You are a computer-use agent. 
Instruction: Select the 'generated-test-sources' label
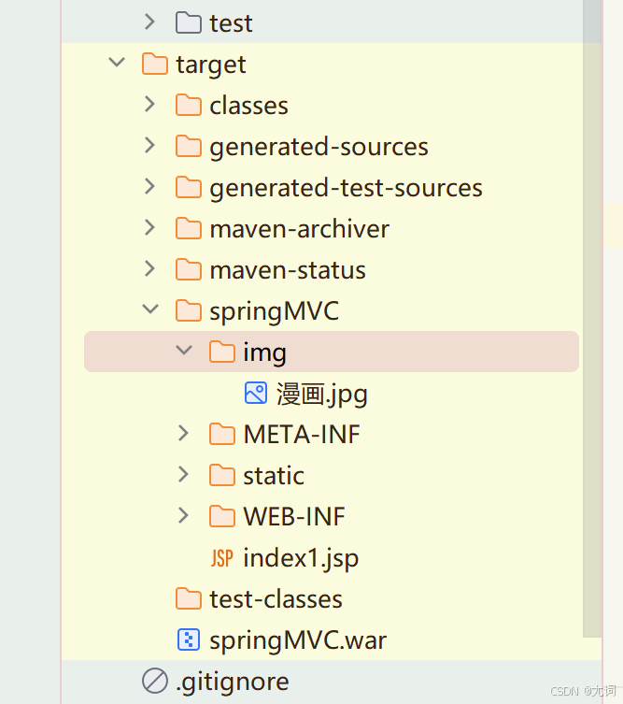pos(346,189)
